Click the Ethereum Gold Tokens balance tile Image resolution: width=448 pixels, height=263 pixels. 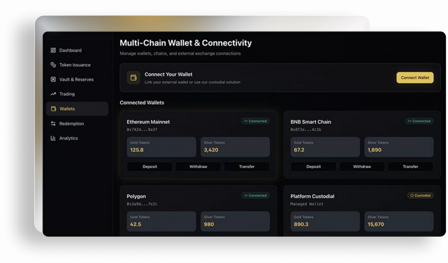pos(162,147)
